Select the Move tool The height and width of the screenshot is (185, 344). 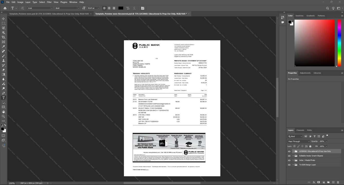click(x=3, y=19)
